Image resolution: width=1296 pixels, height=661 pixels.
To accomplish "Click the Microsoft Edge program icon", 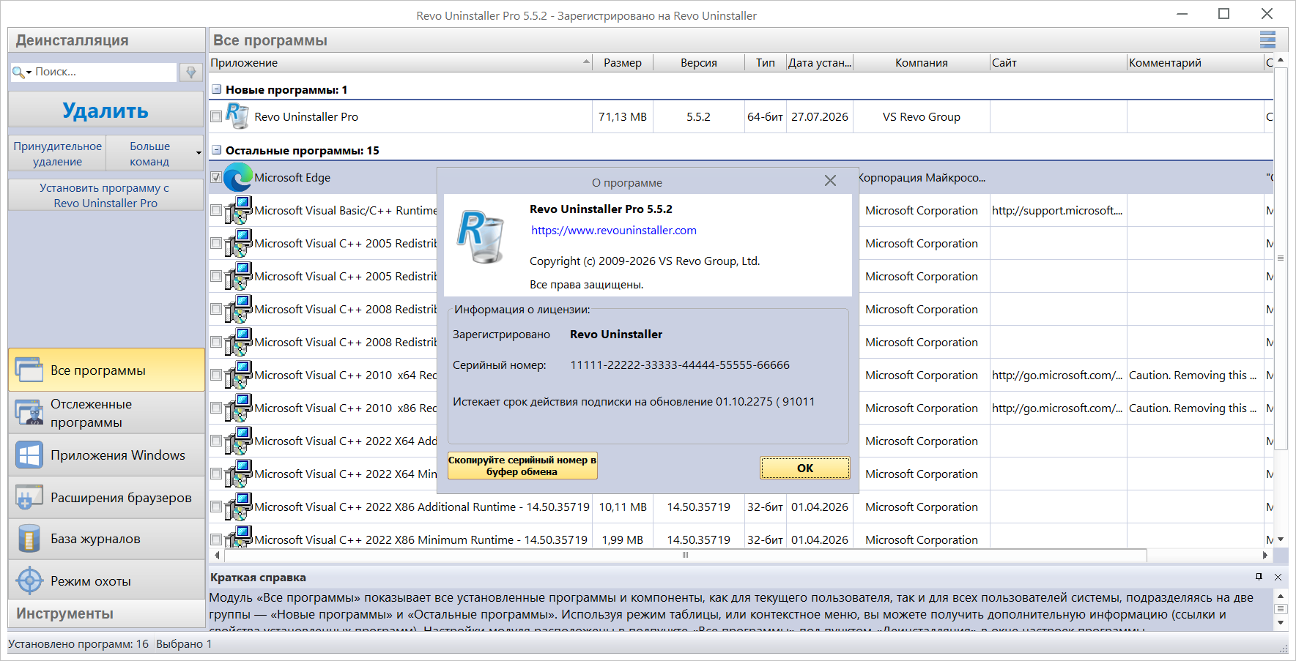I will tap(238, 177).
